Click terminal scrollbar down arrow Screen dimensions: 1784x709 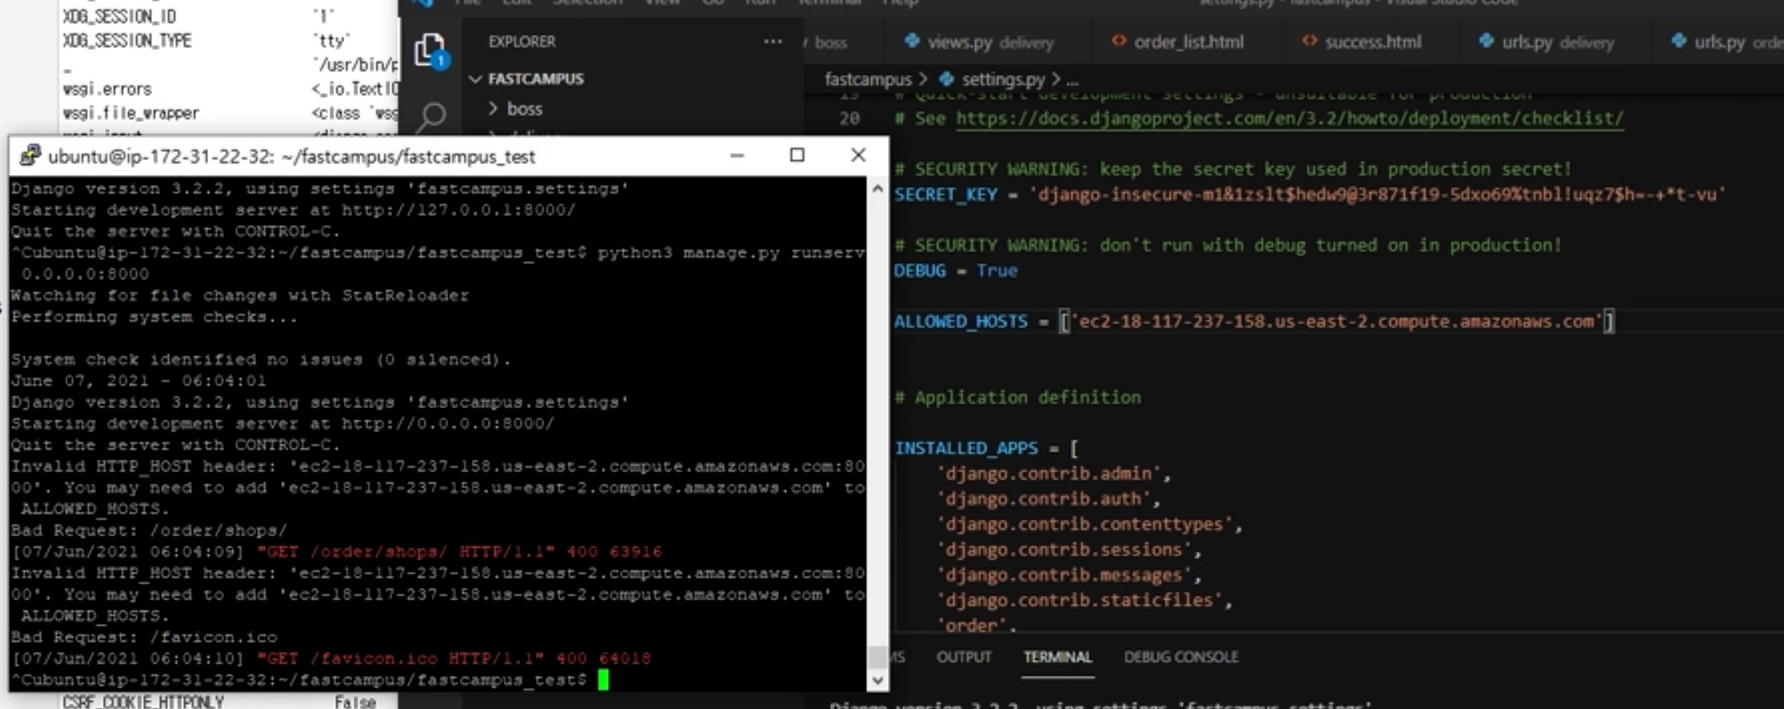click(877, 680)
